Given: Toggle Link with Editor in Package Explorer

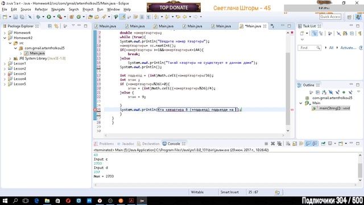Looking at the screenshot, I should pyautogui.click(x=56, y=26).
